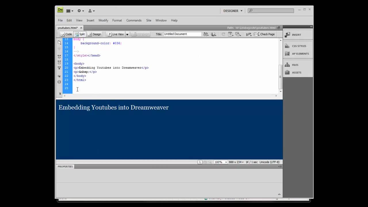Click the 1K / 1 sec download size text

[252, 162]
